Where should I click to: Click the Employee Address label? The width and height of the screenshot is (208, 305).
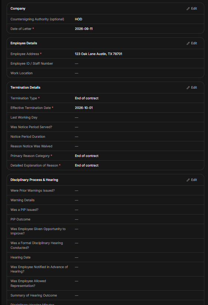(x=25, y=54)
